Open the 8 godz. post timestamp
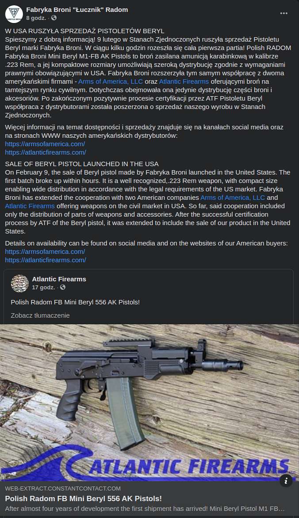The width and height of the screenshot is (299, 518). pos(36,18)
